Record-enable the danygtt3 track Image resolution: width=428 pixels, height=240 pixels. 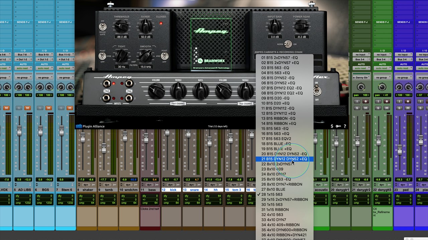(387, 101)
